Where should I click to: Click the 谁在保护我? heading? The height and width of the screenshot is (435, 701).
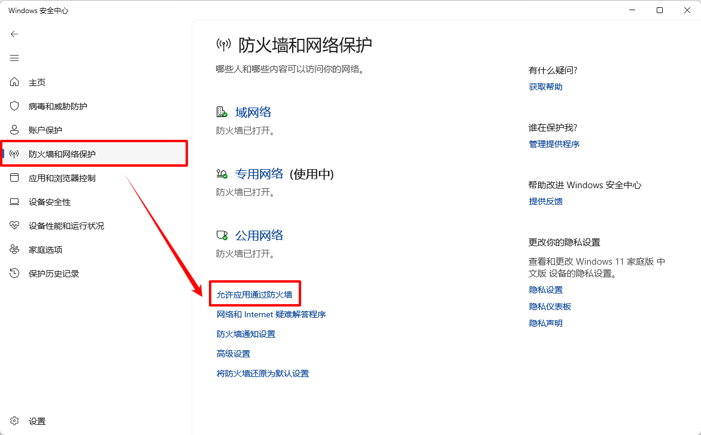[553, 128]
